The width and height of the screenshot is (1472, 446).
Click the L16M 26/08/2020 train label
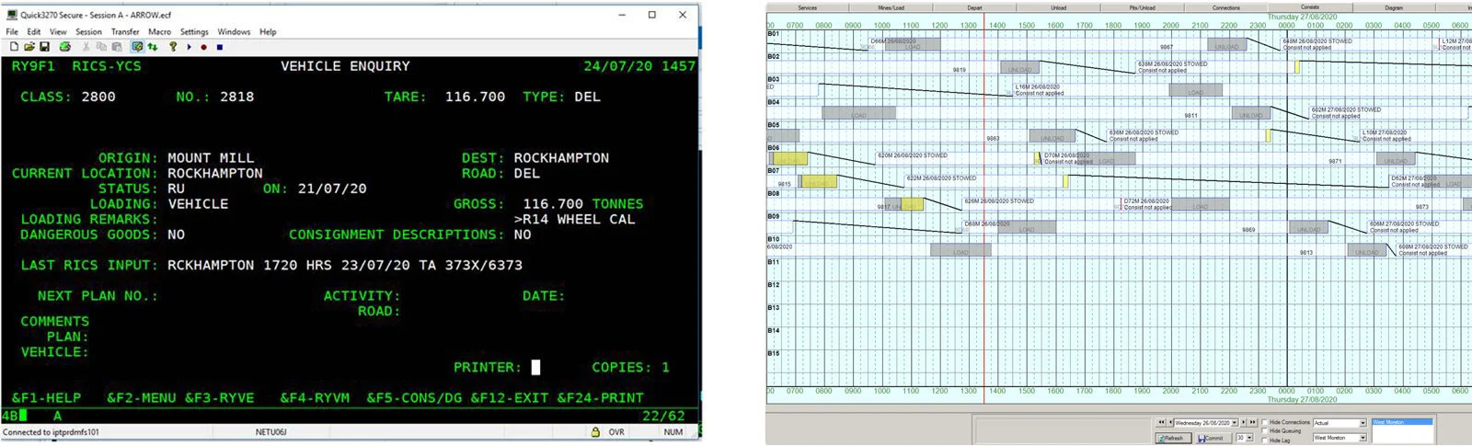1038,86
